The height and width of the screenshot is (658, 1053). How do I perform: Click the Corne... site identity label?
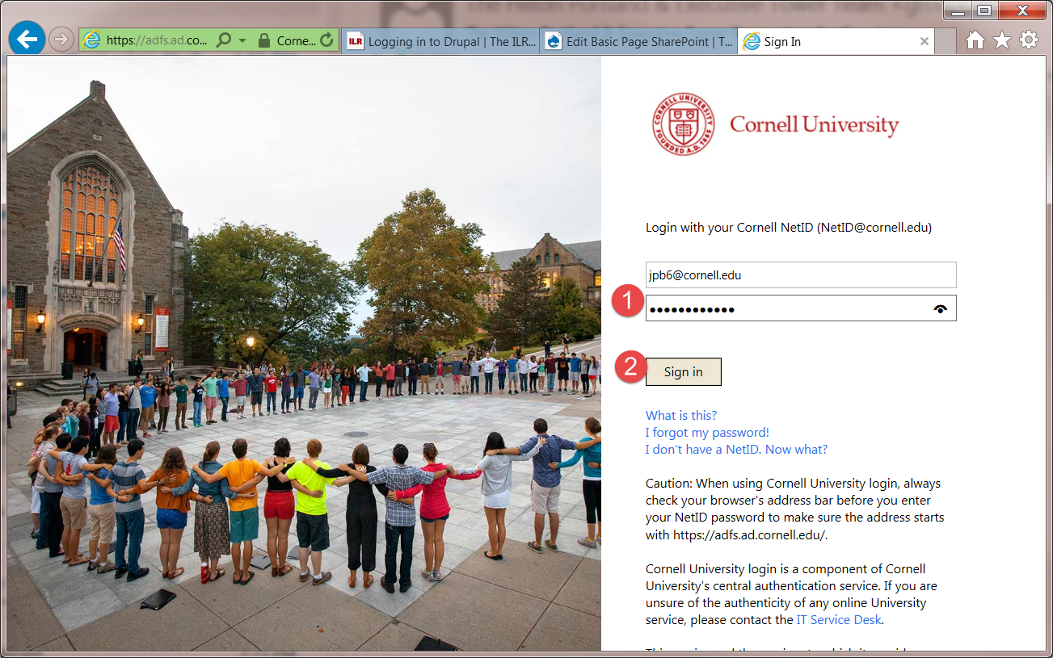pyautogui.click(x=296, y=40)
